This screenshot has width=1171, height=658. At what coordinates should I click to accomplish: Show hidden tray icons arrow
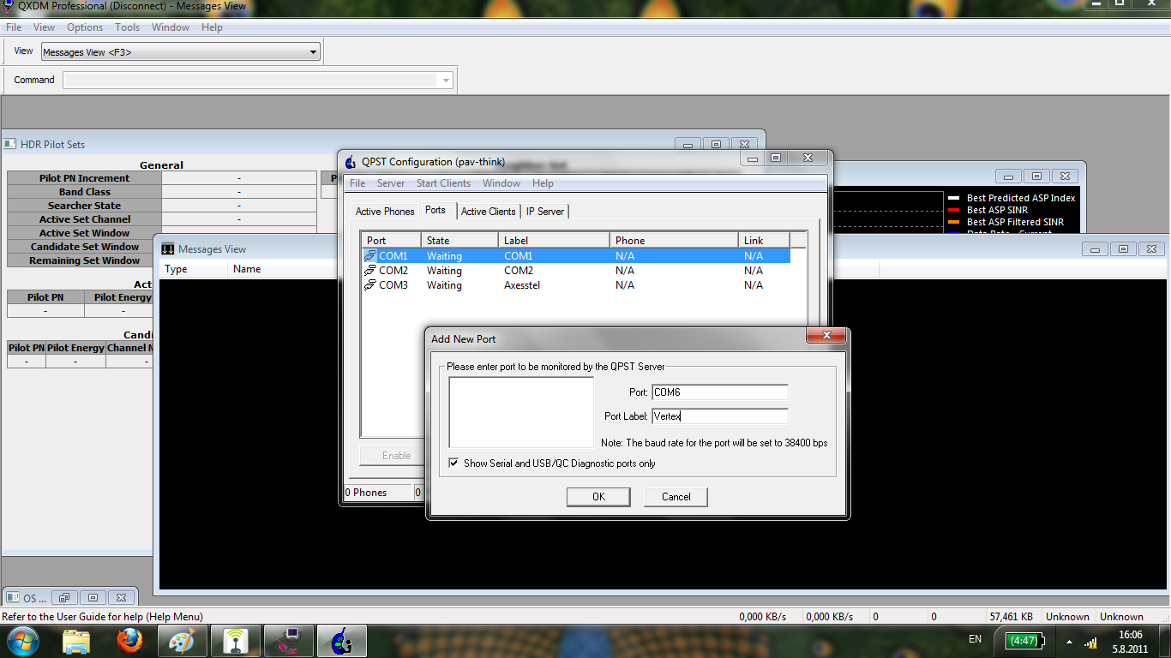(1069, 642)
